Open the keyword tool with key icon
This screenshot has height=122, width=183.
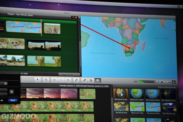[76, 80]
